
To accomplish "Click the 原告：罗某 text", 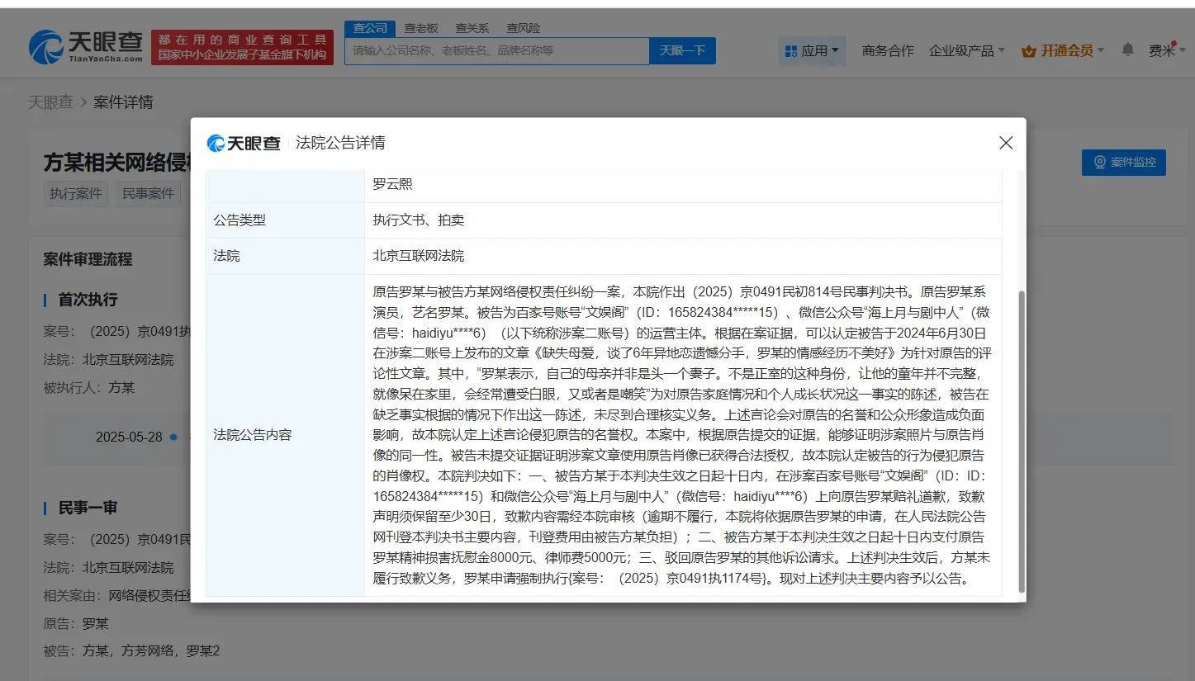I will 76,623.
